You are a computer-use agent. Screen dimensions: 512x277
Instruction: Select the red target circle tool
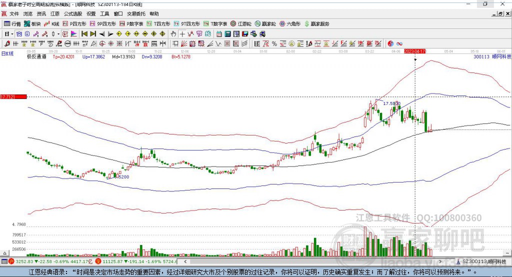point(102,44)
